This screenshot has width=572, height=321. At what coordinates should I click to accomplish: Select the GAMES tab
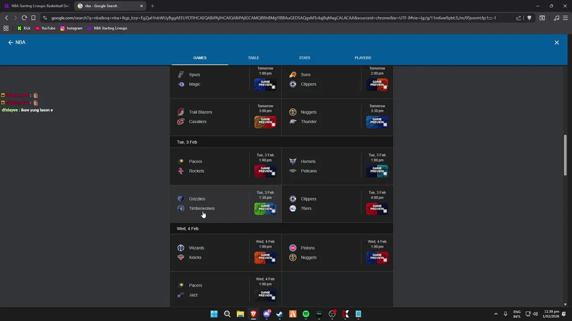pyautogui.click(x=200, y=58)
